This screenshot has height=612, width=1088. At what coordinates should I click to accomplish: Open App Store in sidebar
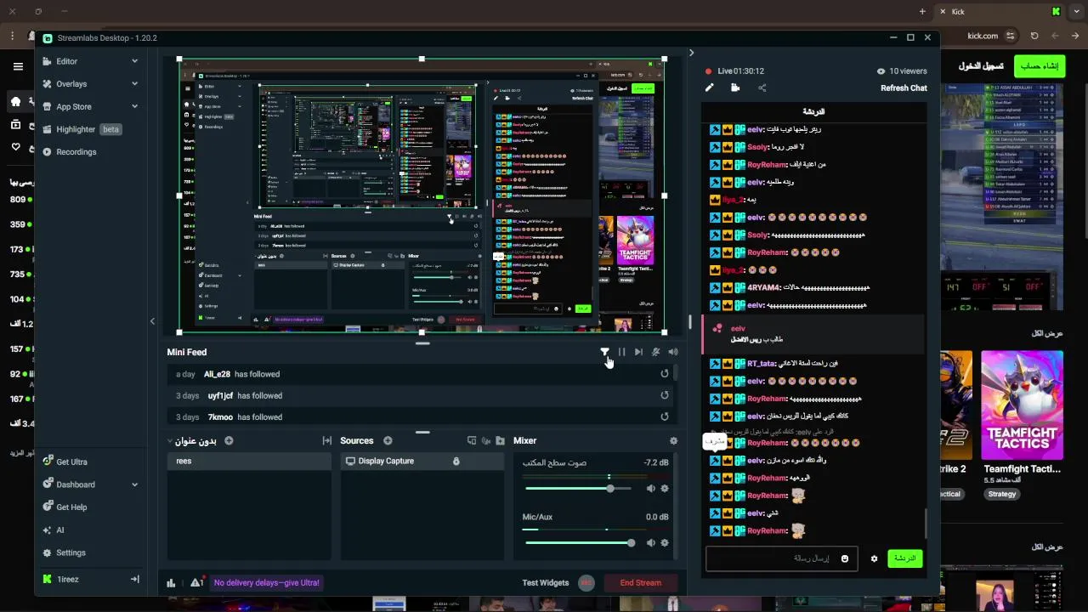pyautogui.click(x=73, y=106)
